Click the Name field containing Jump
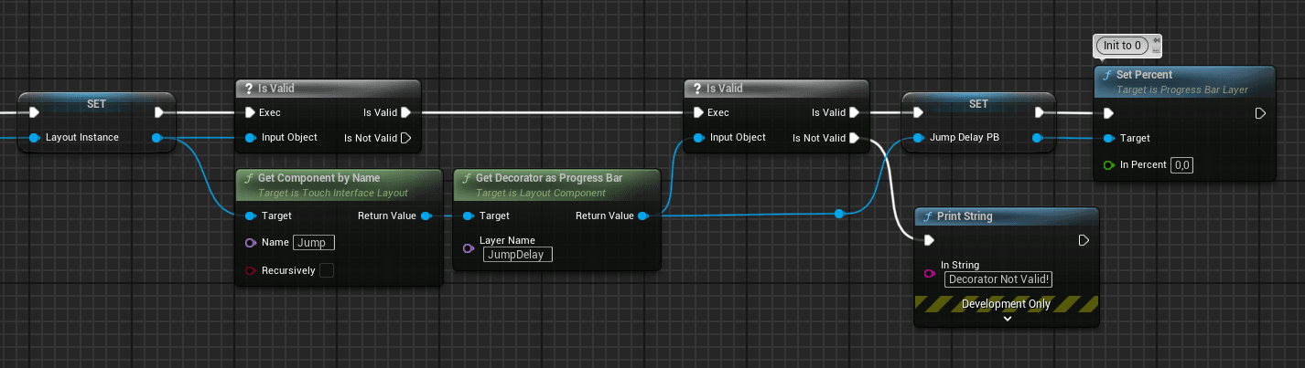The height and width of the screenshot is (368, 1305). (x=314, y=243)
